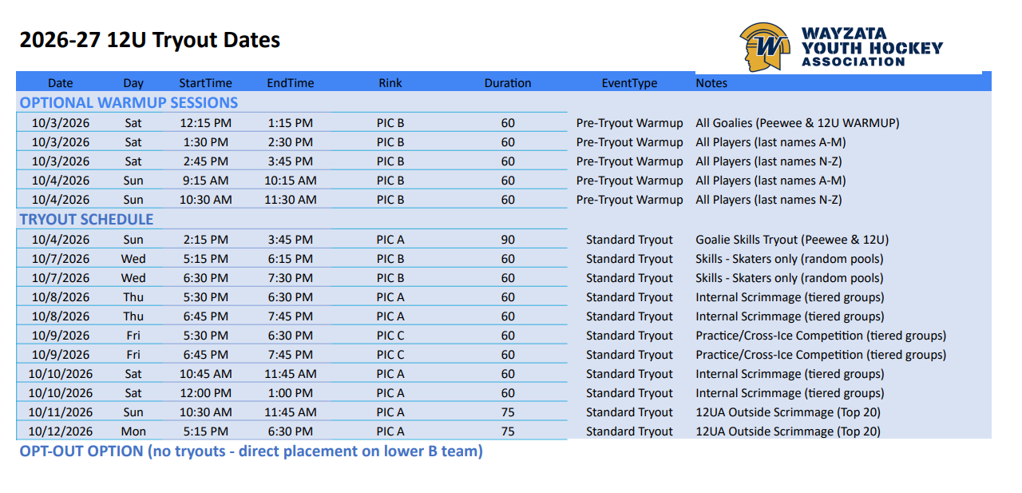The image size is (1022, 493).
Task: Click the Wayzata Youth Hockey Association text
Action: point(872,47)
